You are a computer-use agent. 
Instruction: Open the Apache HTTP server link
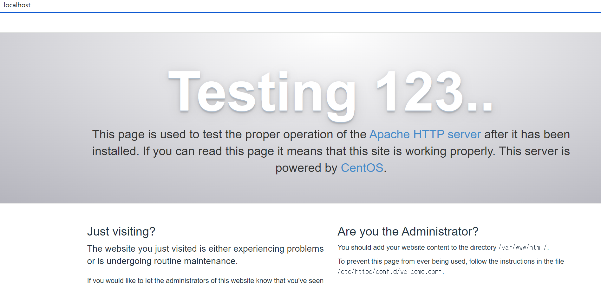(x=425, y=135)
